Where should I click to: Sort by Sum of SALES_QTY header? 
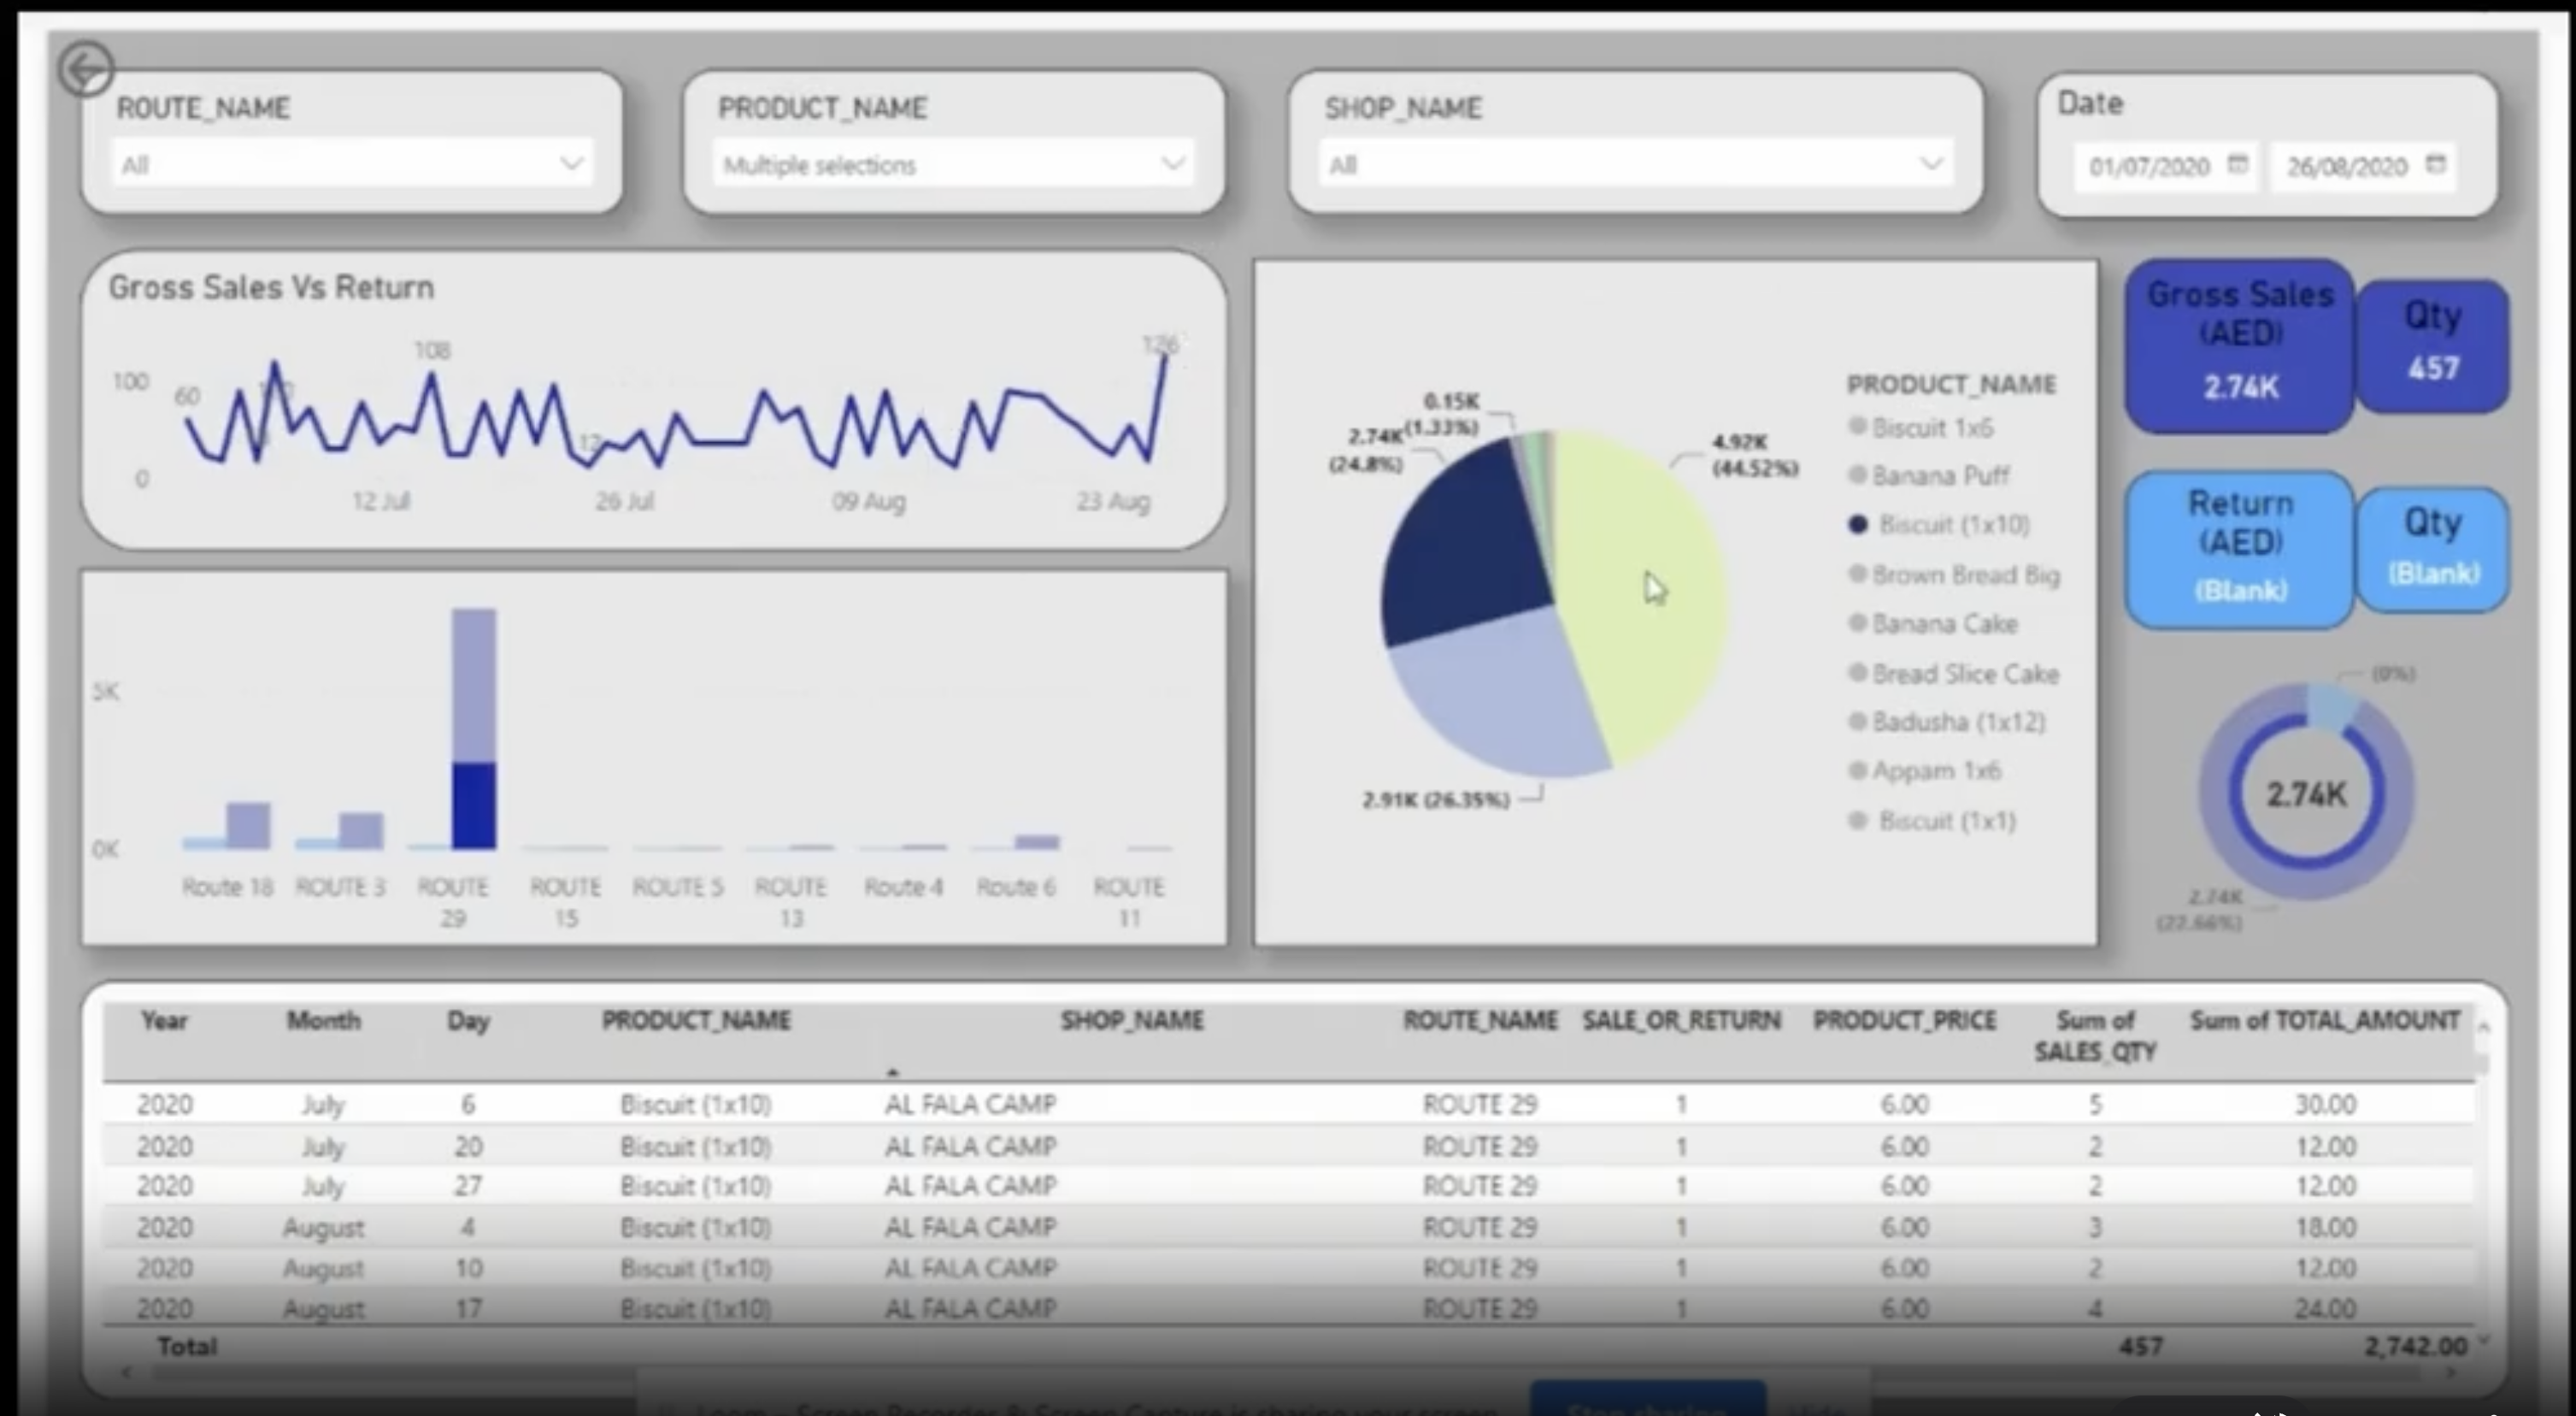2095,1035
